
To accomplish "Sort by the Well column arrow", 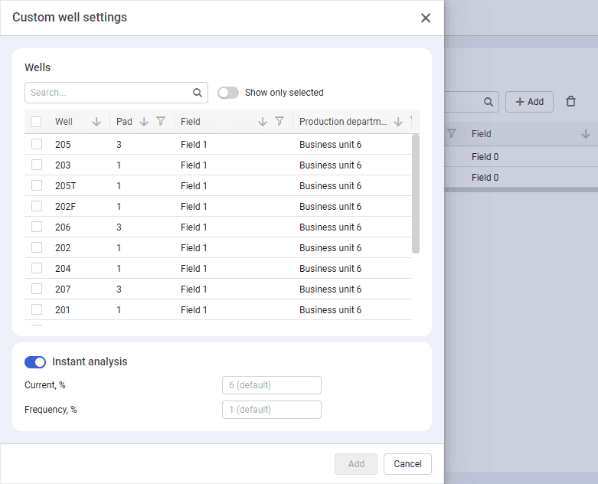I will click(96, 122).
